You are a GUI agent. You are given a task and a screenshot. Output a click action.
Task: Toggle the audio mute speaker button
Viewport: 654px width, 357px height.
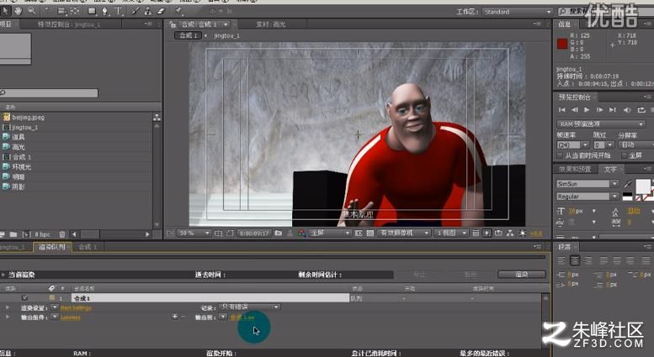tap(626, 110)
